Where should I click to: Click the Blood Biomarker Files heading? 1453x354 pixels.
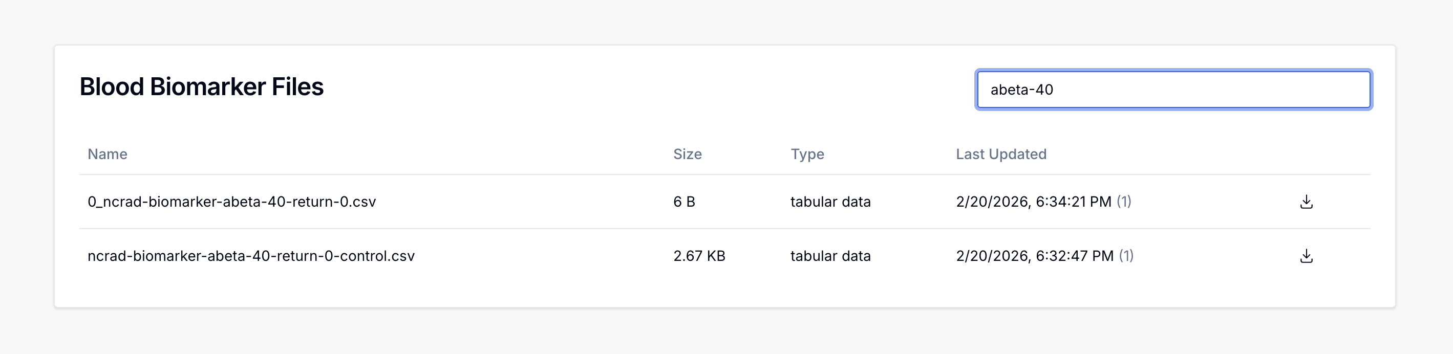pyautogui.click(x=201, y=87)
